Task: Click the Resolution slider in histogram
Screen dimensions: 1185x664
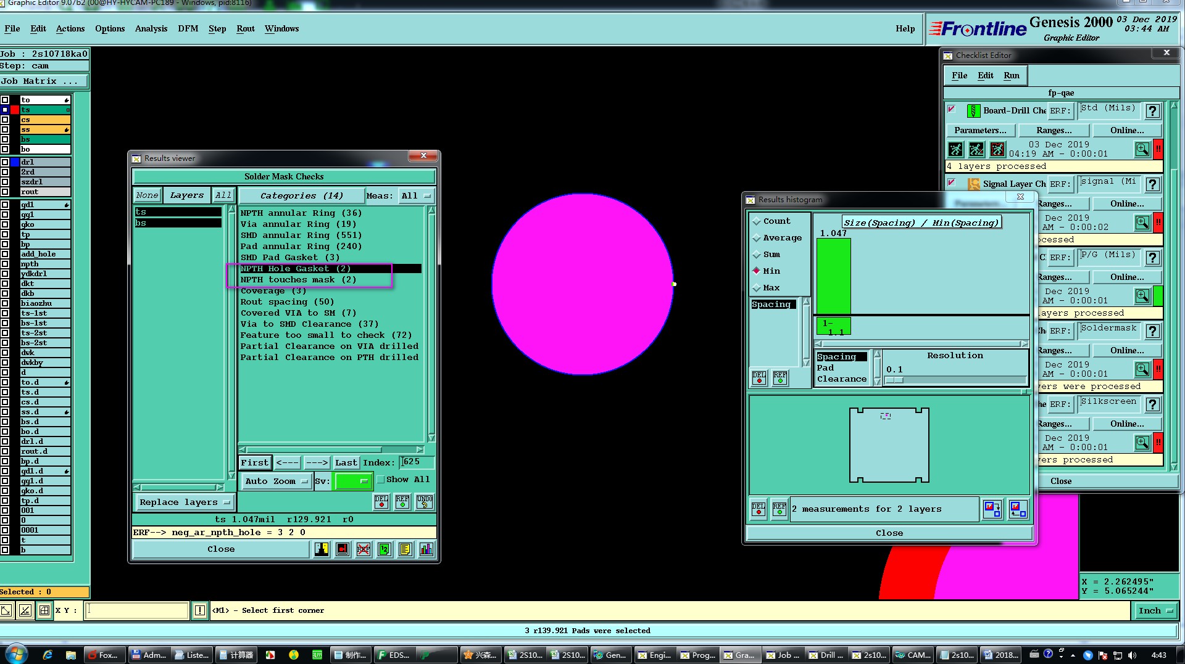Action: coord(955,380)
